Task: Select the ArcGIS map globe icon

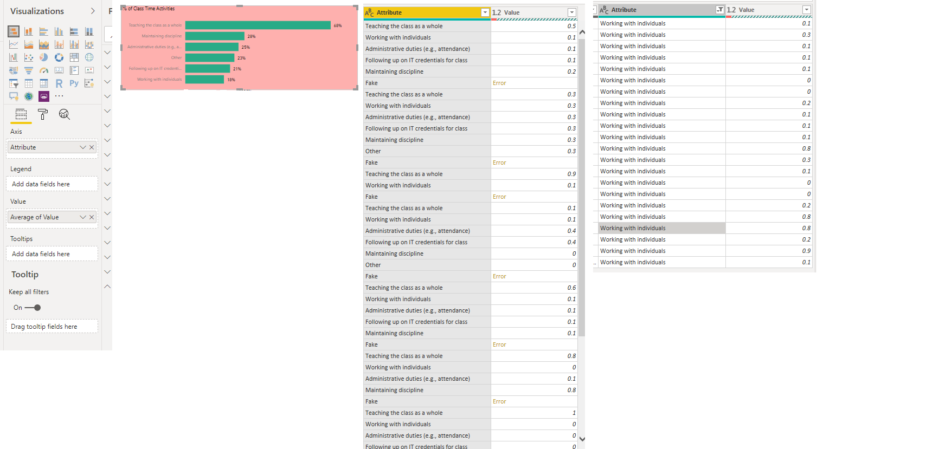Action: (29, 96)
